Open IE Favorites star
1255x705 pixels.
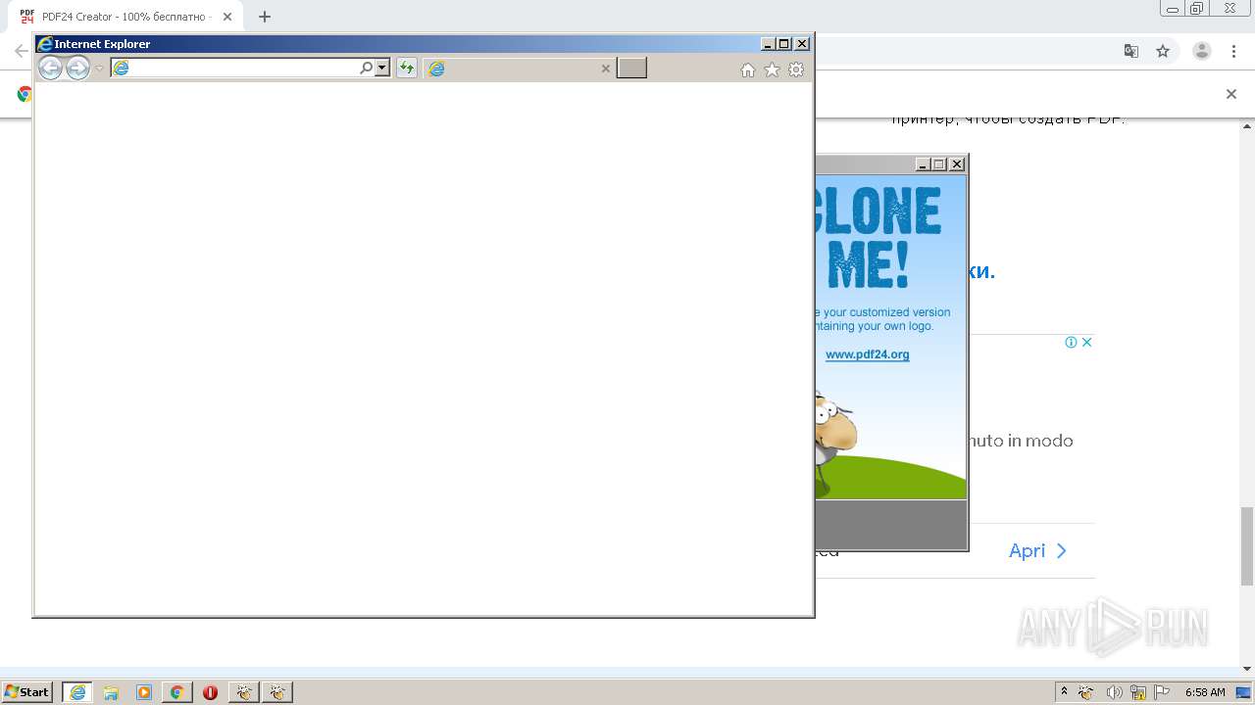(772, 70)
